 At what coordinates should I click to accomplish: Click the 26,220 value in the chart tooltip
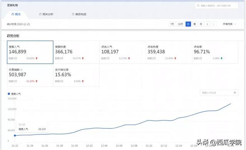pyautogui.click(x=42, y=129)
